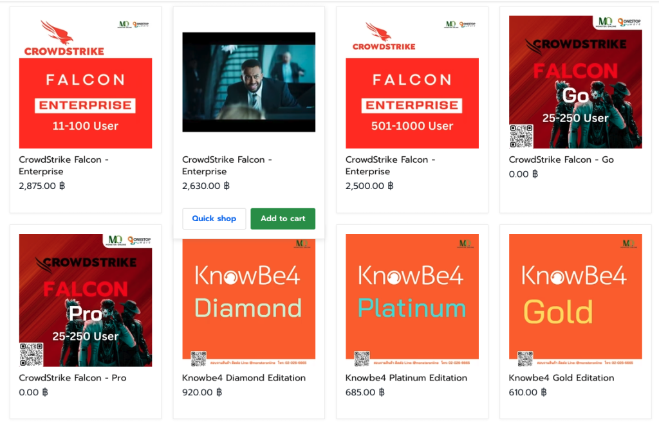This screenshot has width=659, height=423.
Task: Click the Quick shop button
Action: (214, 219)
